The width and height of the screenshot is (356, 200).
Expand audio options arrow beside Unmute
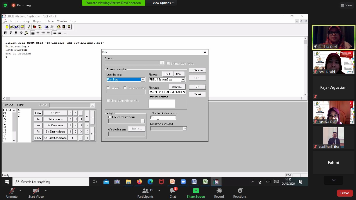point(20,191)
